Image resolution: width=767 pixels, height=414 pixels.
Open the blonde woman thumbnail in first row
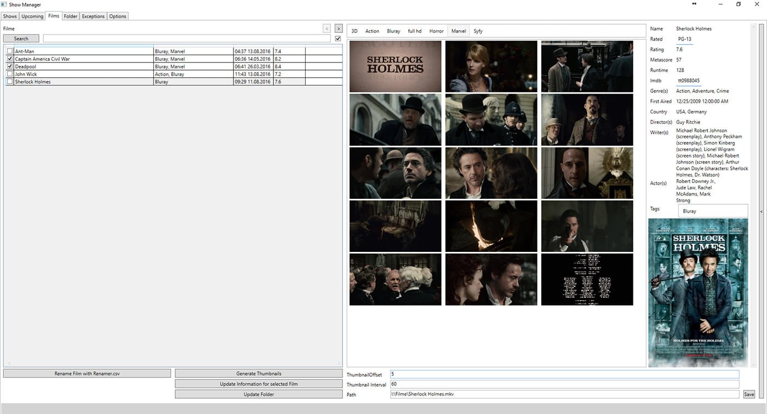click(x=491, y=66)
